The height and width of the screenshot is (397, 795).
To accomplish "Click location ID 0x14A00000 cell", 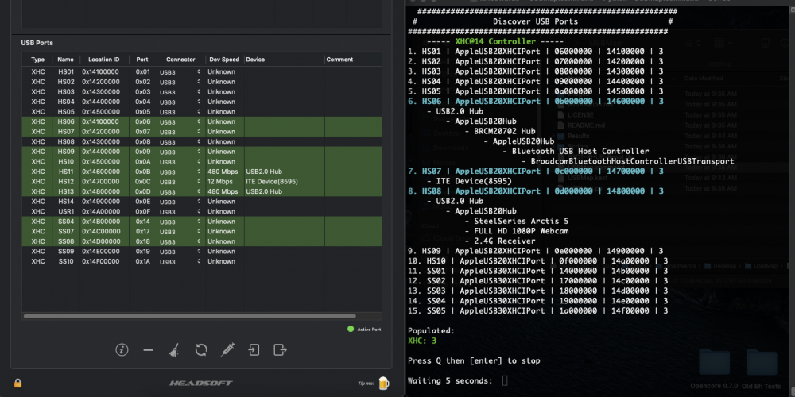I will click(101, 212).
